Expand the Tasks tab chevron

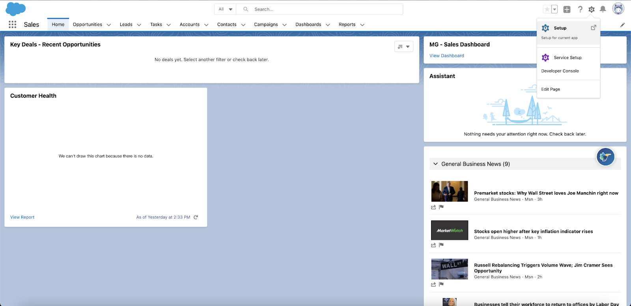(x=169, y=25)
